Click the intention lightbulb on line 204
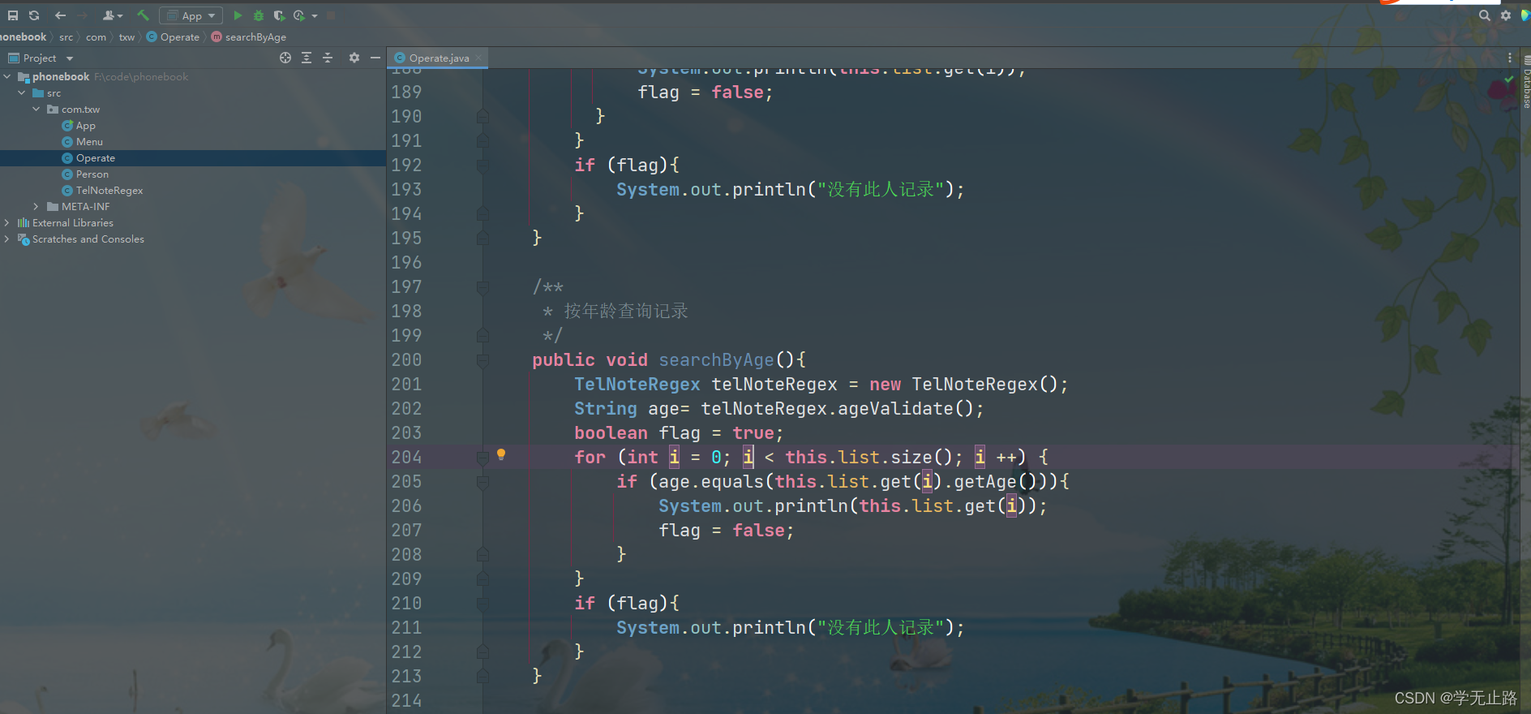Image resolution: width=1531 pixels, height=714 pixels. click(x=501, y=455)
